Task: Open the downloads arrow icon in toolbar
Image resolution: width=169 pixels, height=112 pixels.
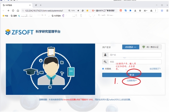Action: [135, 11]
